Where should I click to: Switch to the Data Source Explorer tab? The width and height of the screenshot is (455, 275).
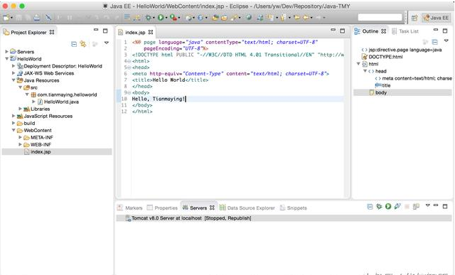(x=247, y=208)
